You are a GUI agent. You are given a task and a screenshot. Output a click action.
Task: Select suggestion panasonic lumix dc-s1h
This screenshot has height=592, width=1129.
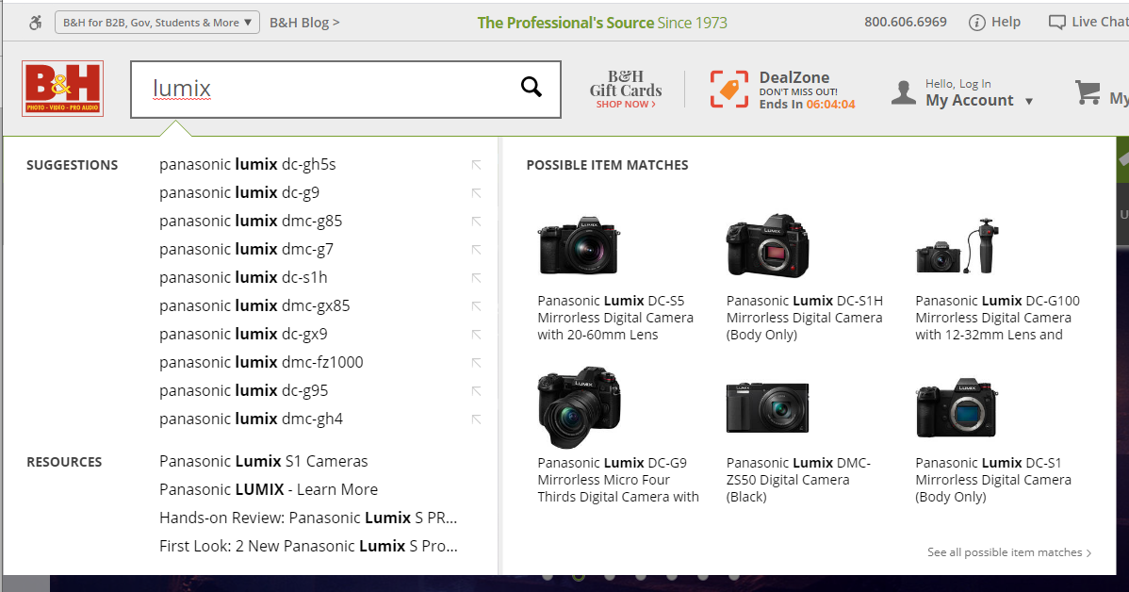(243, 277)
